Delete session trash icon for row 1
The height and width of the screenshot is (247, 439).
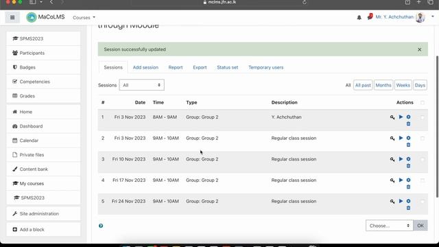409,123
